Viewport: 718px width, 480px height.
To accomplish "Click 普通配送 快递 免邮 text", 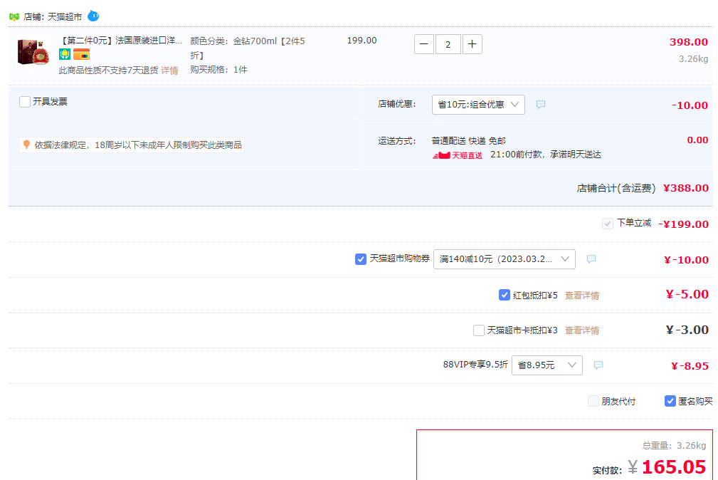I will 468,141.
